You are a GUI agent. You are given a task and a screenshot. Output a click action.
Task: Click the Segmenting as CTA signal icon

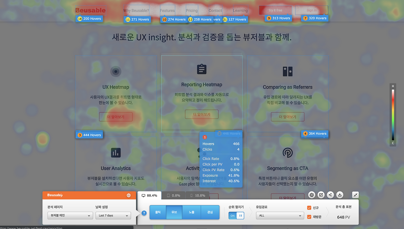tap(288, 153)
